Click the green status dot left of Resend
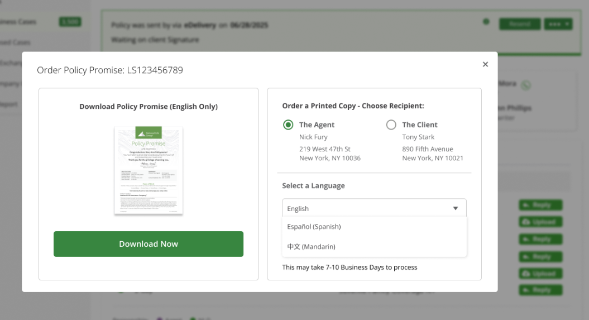This screenshot has width=589, height=320. (486, 22)
